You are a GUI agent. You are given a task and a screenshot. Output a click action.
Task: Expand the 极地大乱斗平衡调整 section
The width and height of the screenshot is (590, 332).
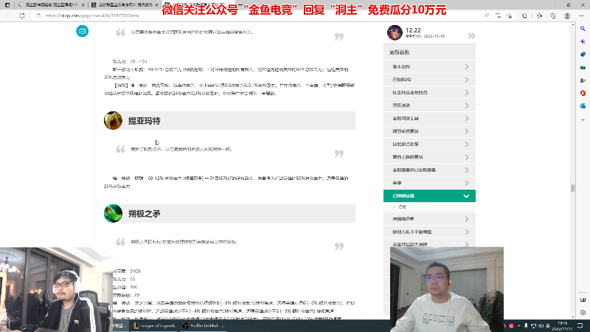coord(429,232)
